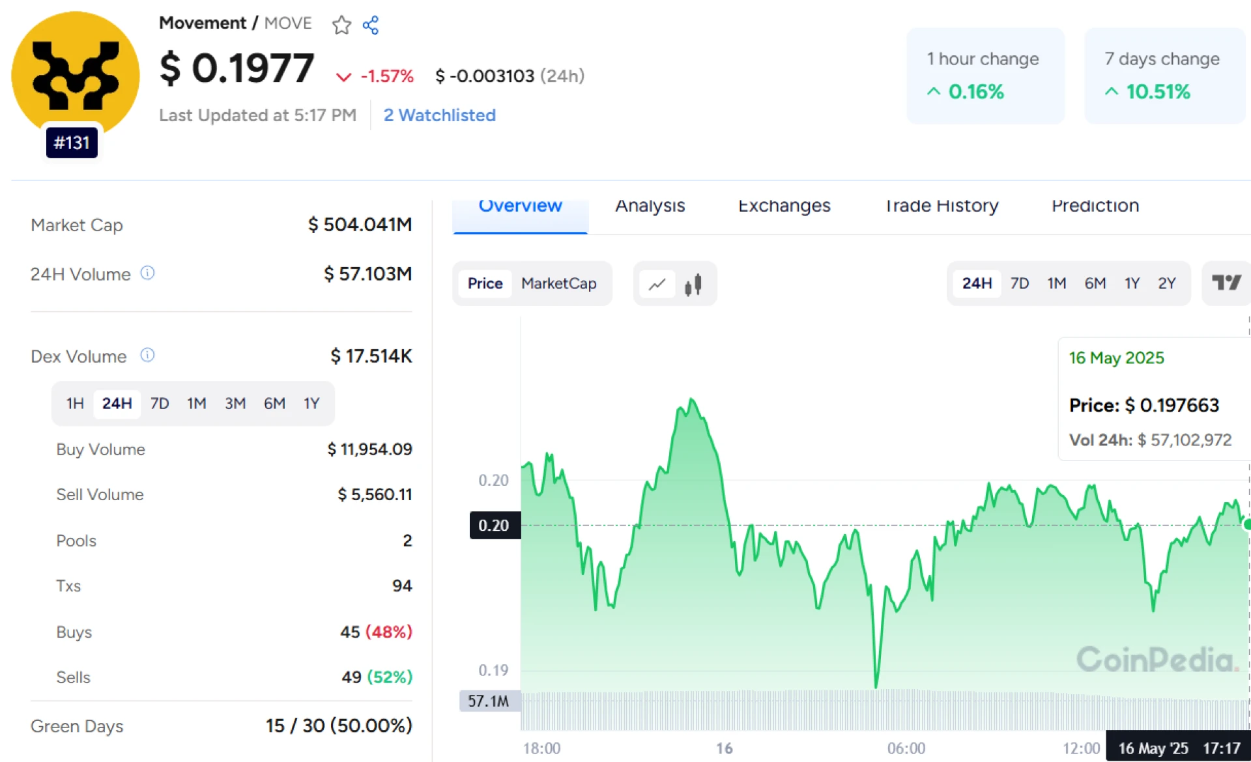Image resolution: width=1251 pixels, height=762 pixels.
Task: Click the share icon beside MOVE
Action: 371,25
